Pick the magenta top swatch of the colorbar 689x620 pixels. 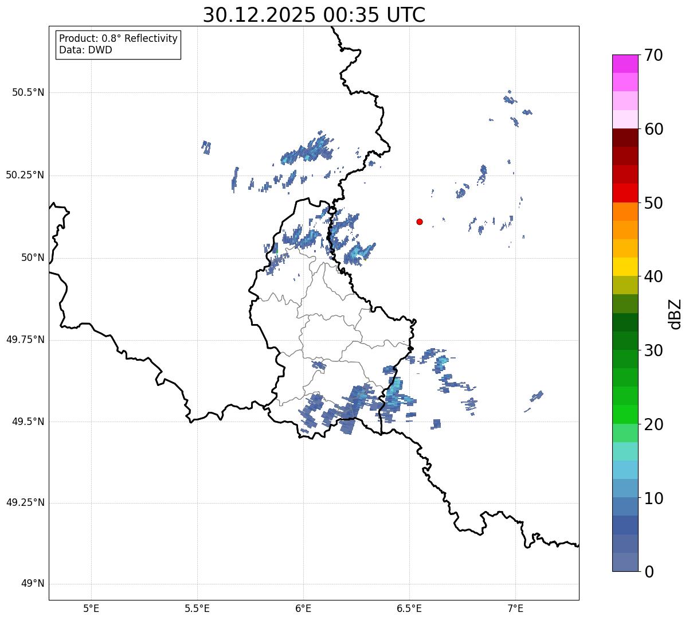tap(625, 64)
